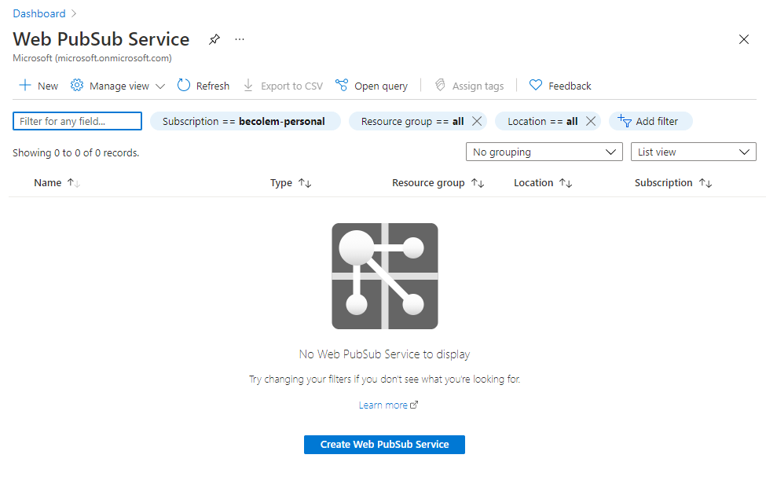Expand the No grouping dropdown
The width and height of the screenshot is (766, 484).
pos(544,152)
